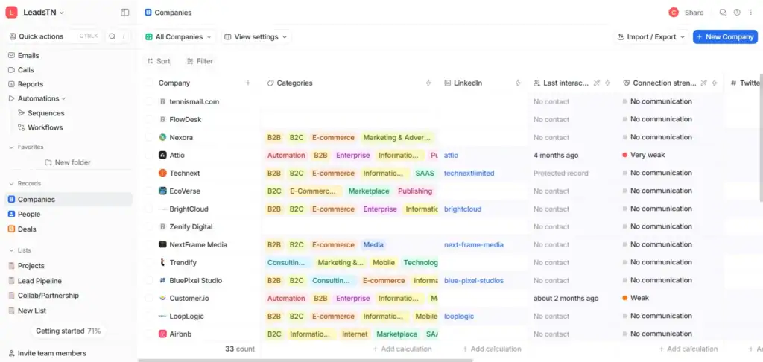This screenshot has height=362, width=763.
Task: Click Add calculation under Categories column
Action: click(x=402, y=349)
